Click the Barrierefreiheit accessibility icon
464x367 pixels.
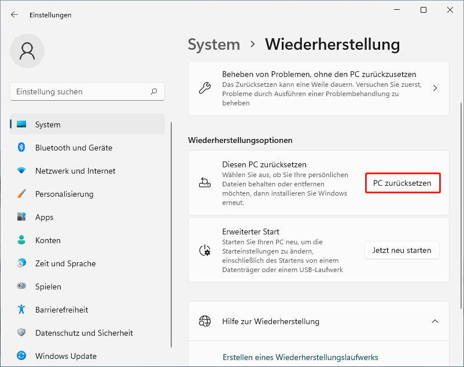point(21,310)
